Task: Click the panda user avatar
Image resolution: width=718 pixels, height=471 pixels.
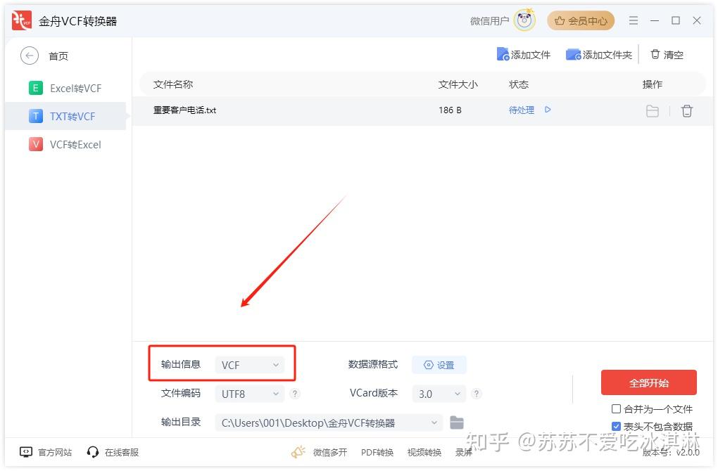Action: [524, 20]
